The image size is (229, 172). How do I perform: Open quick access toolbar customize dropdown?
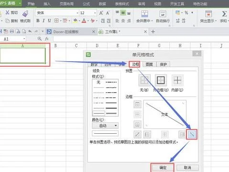(43, 32)
